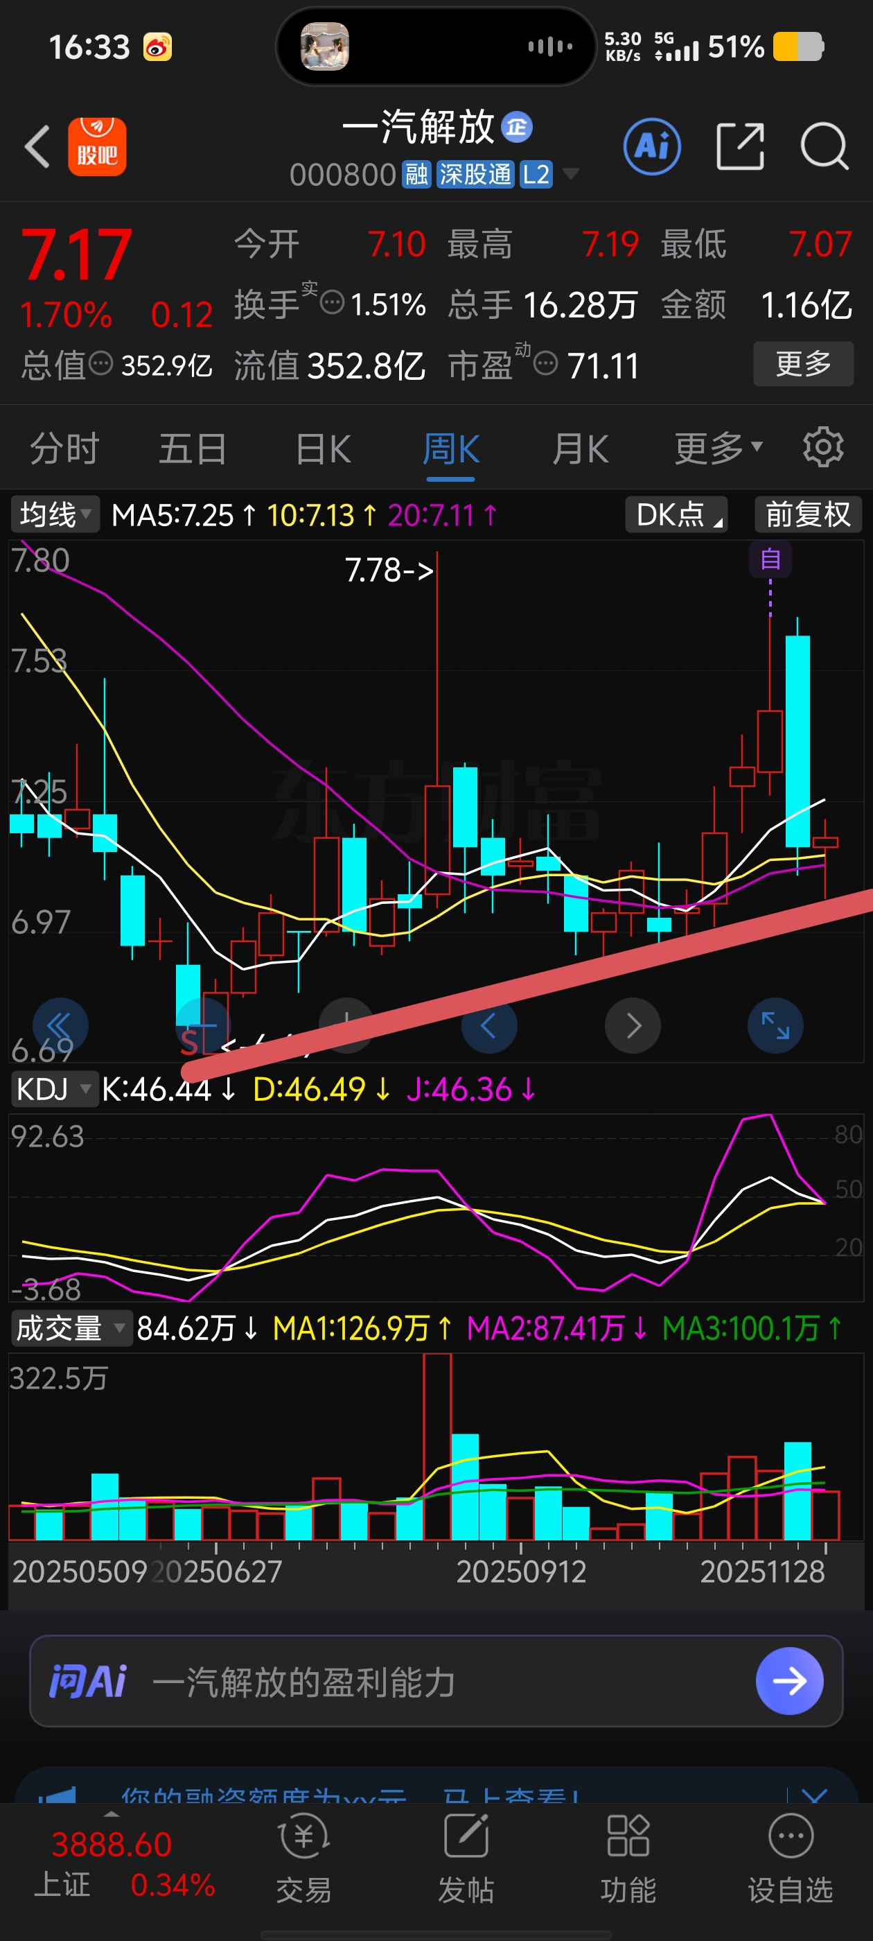Switch to 分时 tab
873x1941 pixels.
64,449
